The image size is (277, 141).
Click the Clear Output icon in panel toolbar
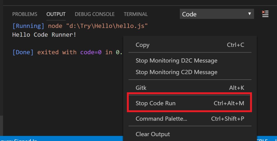coord(265,14)
